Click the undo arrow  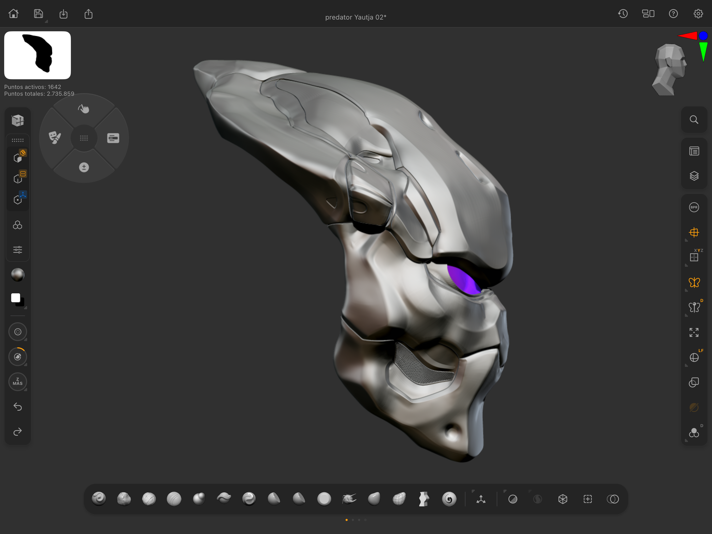(18, 406)
